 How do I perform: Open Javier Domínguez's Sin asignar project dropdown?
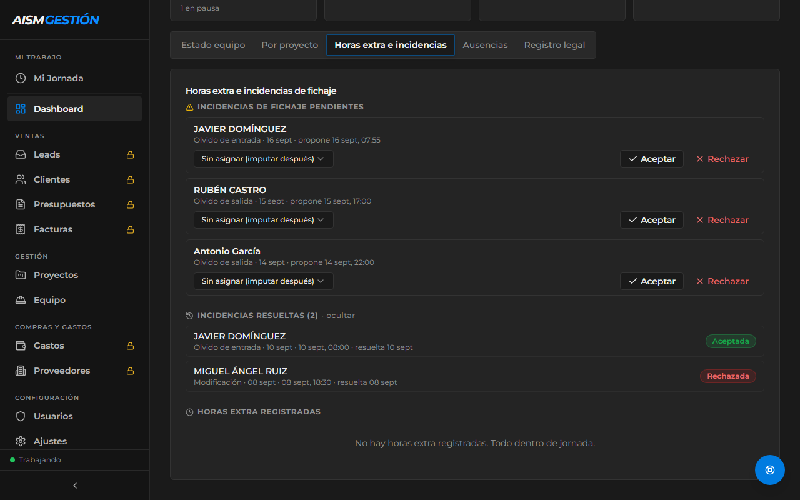(263, 159)
